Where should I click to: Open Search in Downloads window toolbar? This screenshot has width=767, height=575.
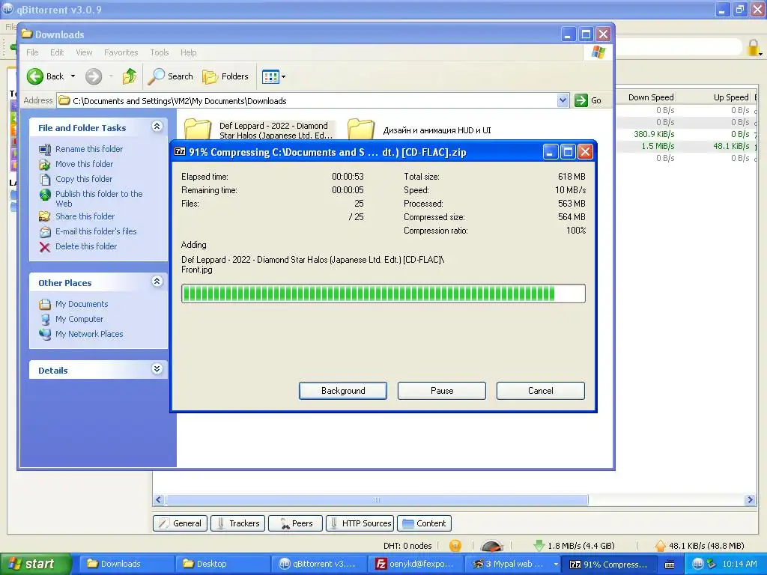[171, 76]
